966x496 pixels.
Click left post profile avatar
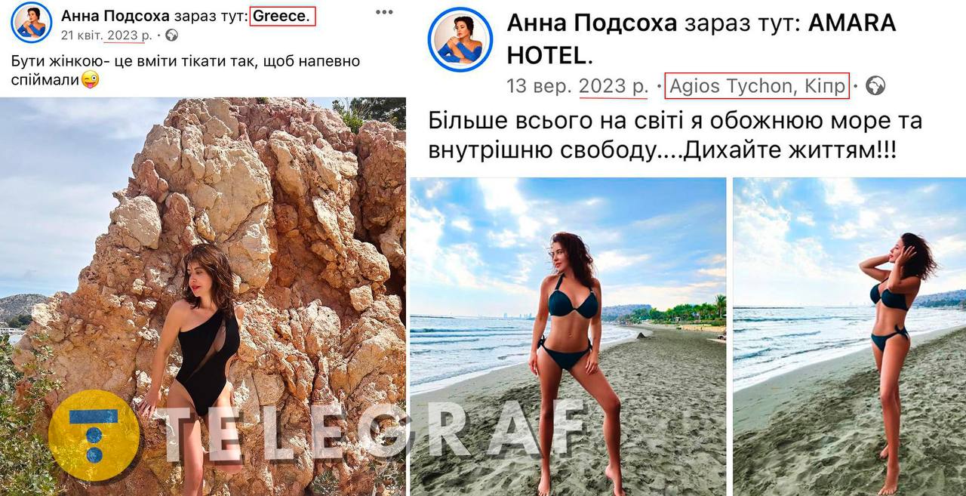[x=32, y=23]
